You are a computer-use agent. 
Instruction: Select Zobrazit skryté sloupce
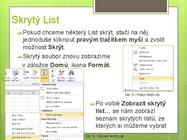tap(23, 133)
